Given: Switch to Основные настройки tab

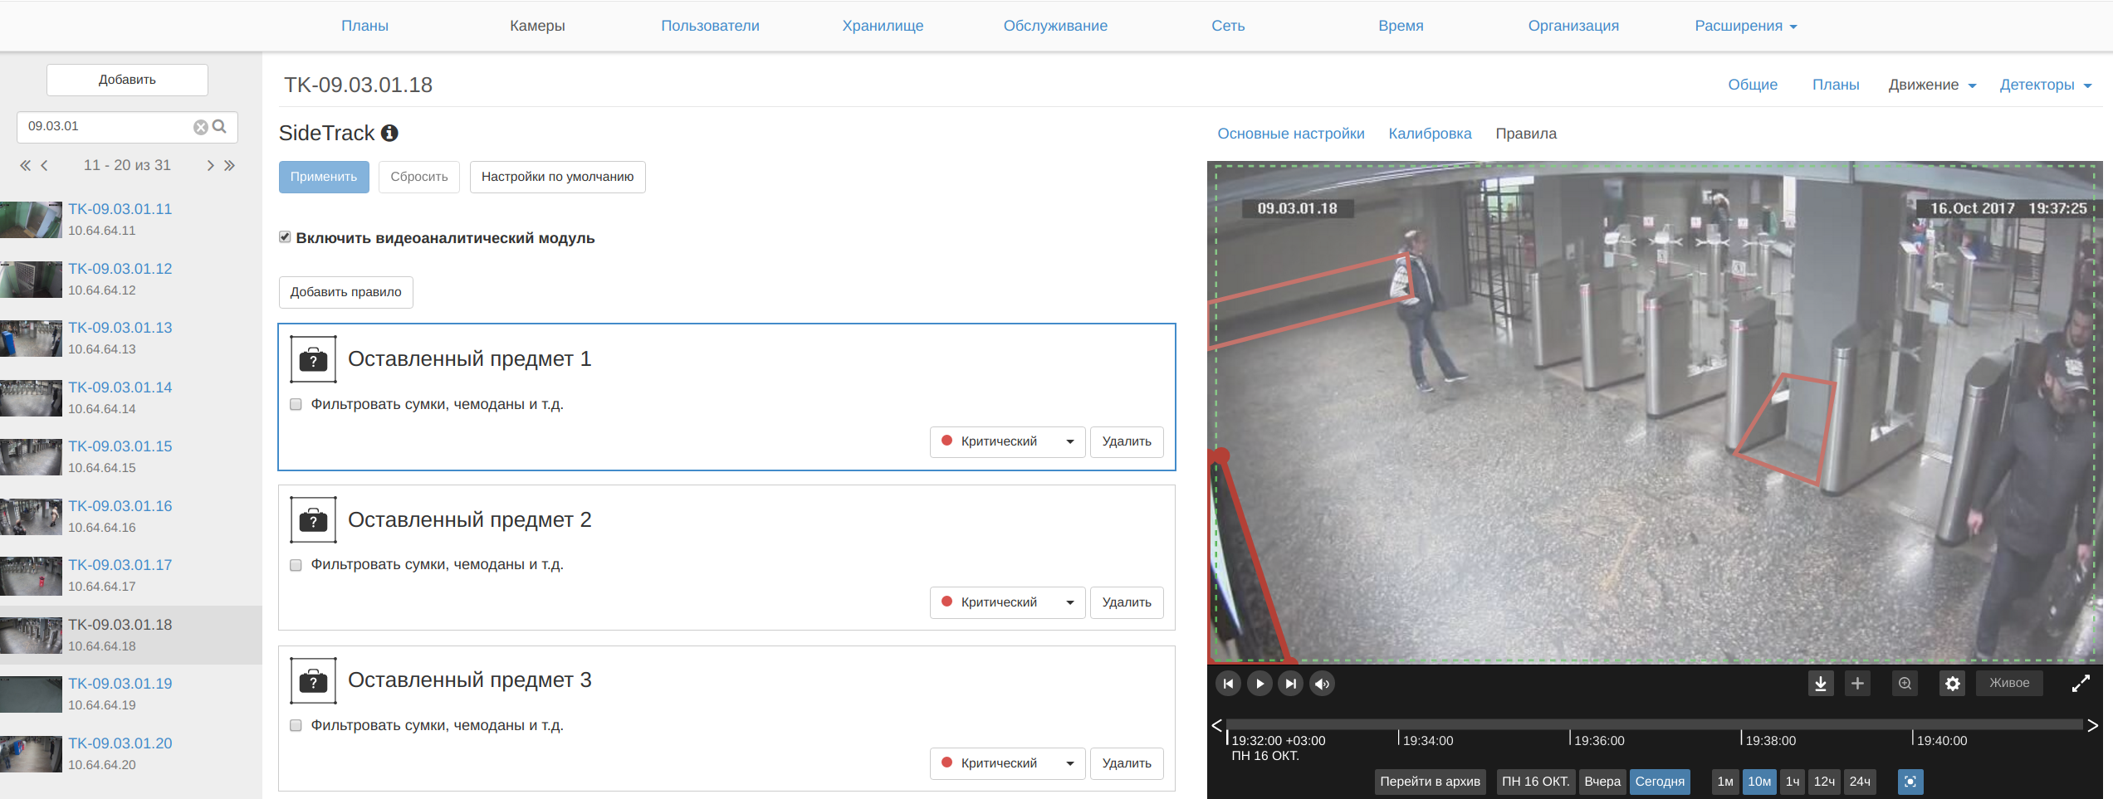Looking at the screenshot, I should point(1291,134).
